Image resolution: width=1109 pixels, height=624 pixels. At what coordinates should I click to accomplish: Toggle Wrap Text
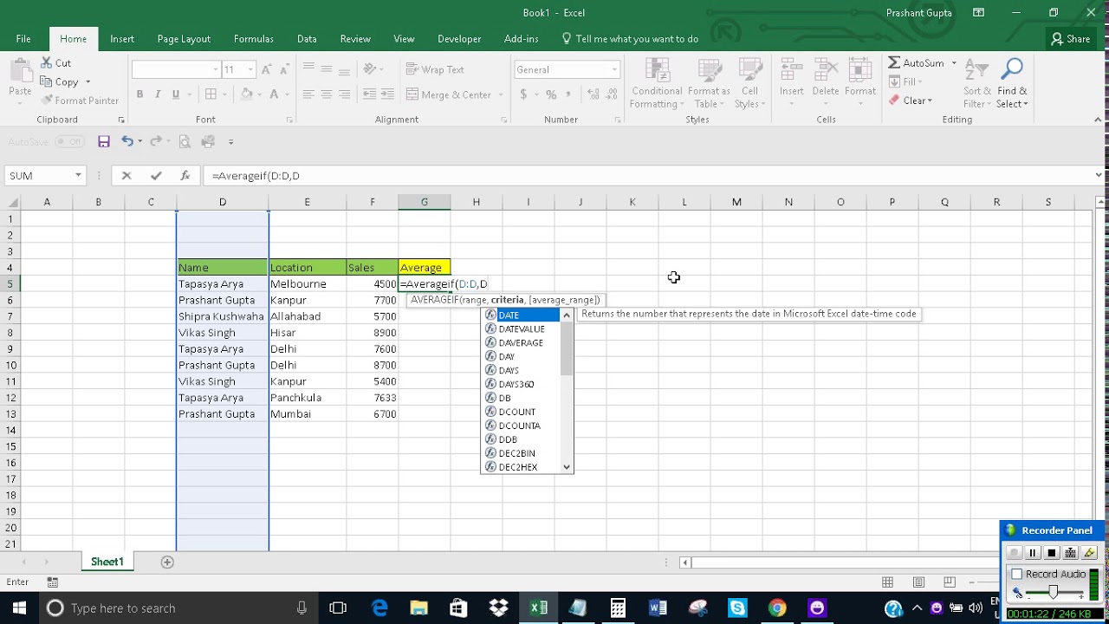(x=436, y=69)
